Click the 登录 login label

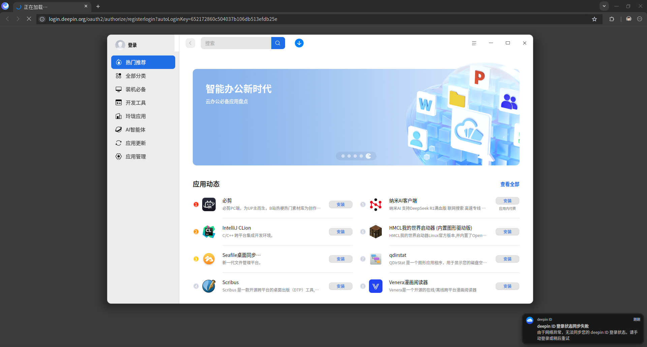[x=132, y=45]
